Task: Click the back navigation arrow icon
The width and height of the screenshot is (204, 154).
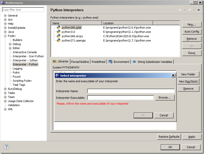Action: pyautogui.click(x=180, y=10)
